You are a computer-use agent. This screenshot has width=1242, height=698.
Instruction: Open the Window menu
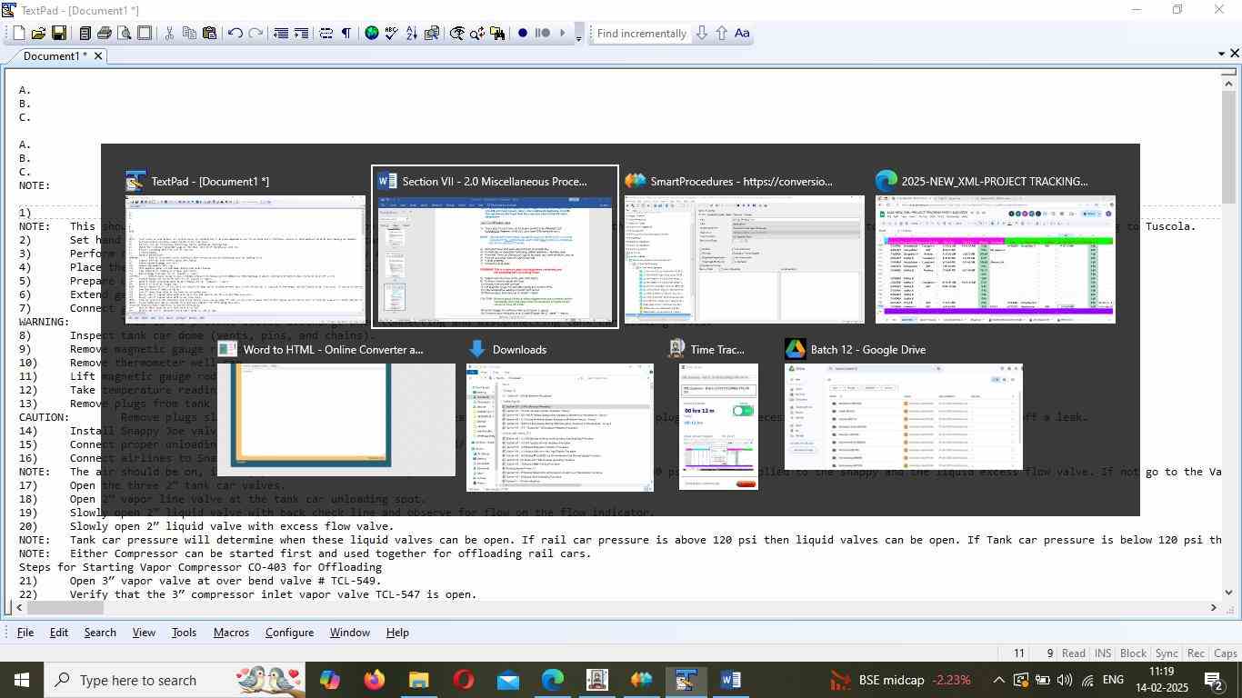click(349, 633)
